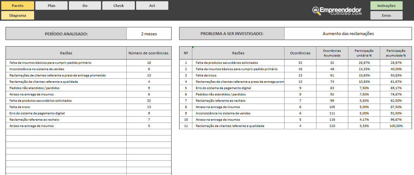Screen dimensions: 414x175
Task: Navigate to the Act sheet
Action: 152,6
